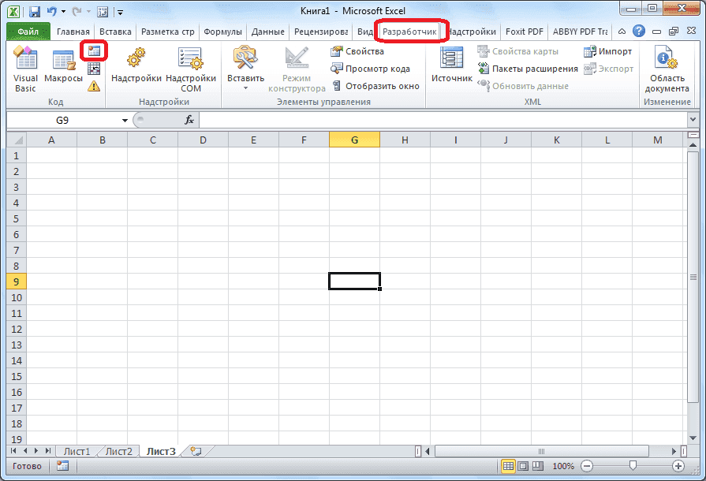Open Надстройки add-ins gear icon
This screenshot has width=706, height=481.
(x=136, y=65)
